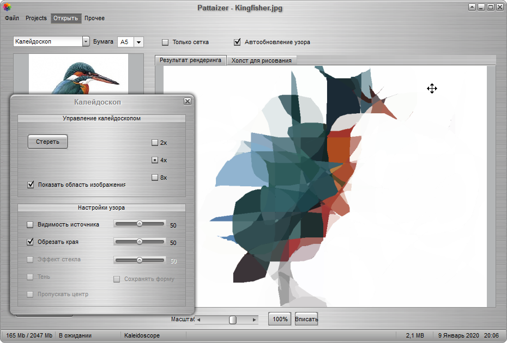The height and width of the screenshot is (343, 507).
Task: Open the Открыть menu
Action: tap(65, 18)
